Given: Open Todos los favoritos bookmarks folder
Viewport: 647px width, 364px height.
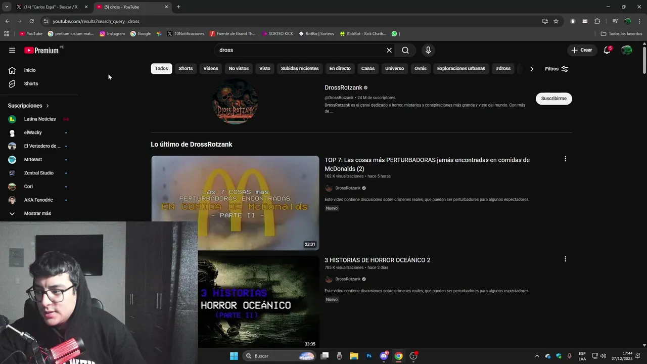Looking at the screenshot, I should pos(621,34).
